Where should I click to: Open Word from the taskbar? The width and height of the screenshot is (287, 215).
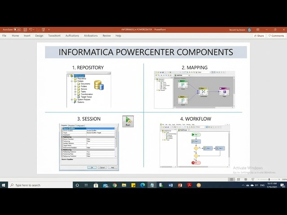(170, 185)
